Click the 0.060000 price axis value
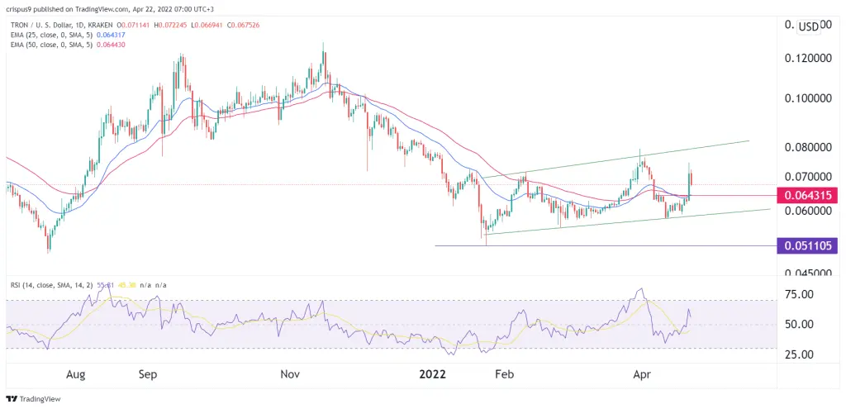The width and height of the screenshot is (846, 409). pyautogui.click(x=808, y=212)
